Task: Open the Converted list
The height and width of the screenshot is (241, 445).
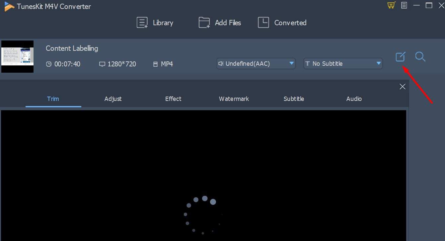Action: [x=282, y=23]
